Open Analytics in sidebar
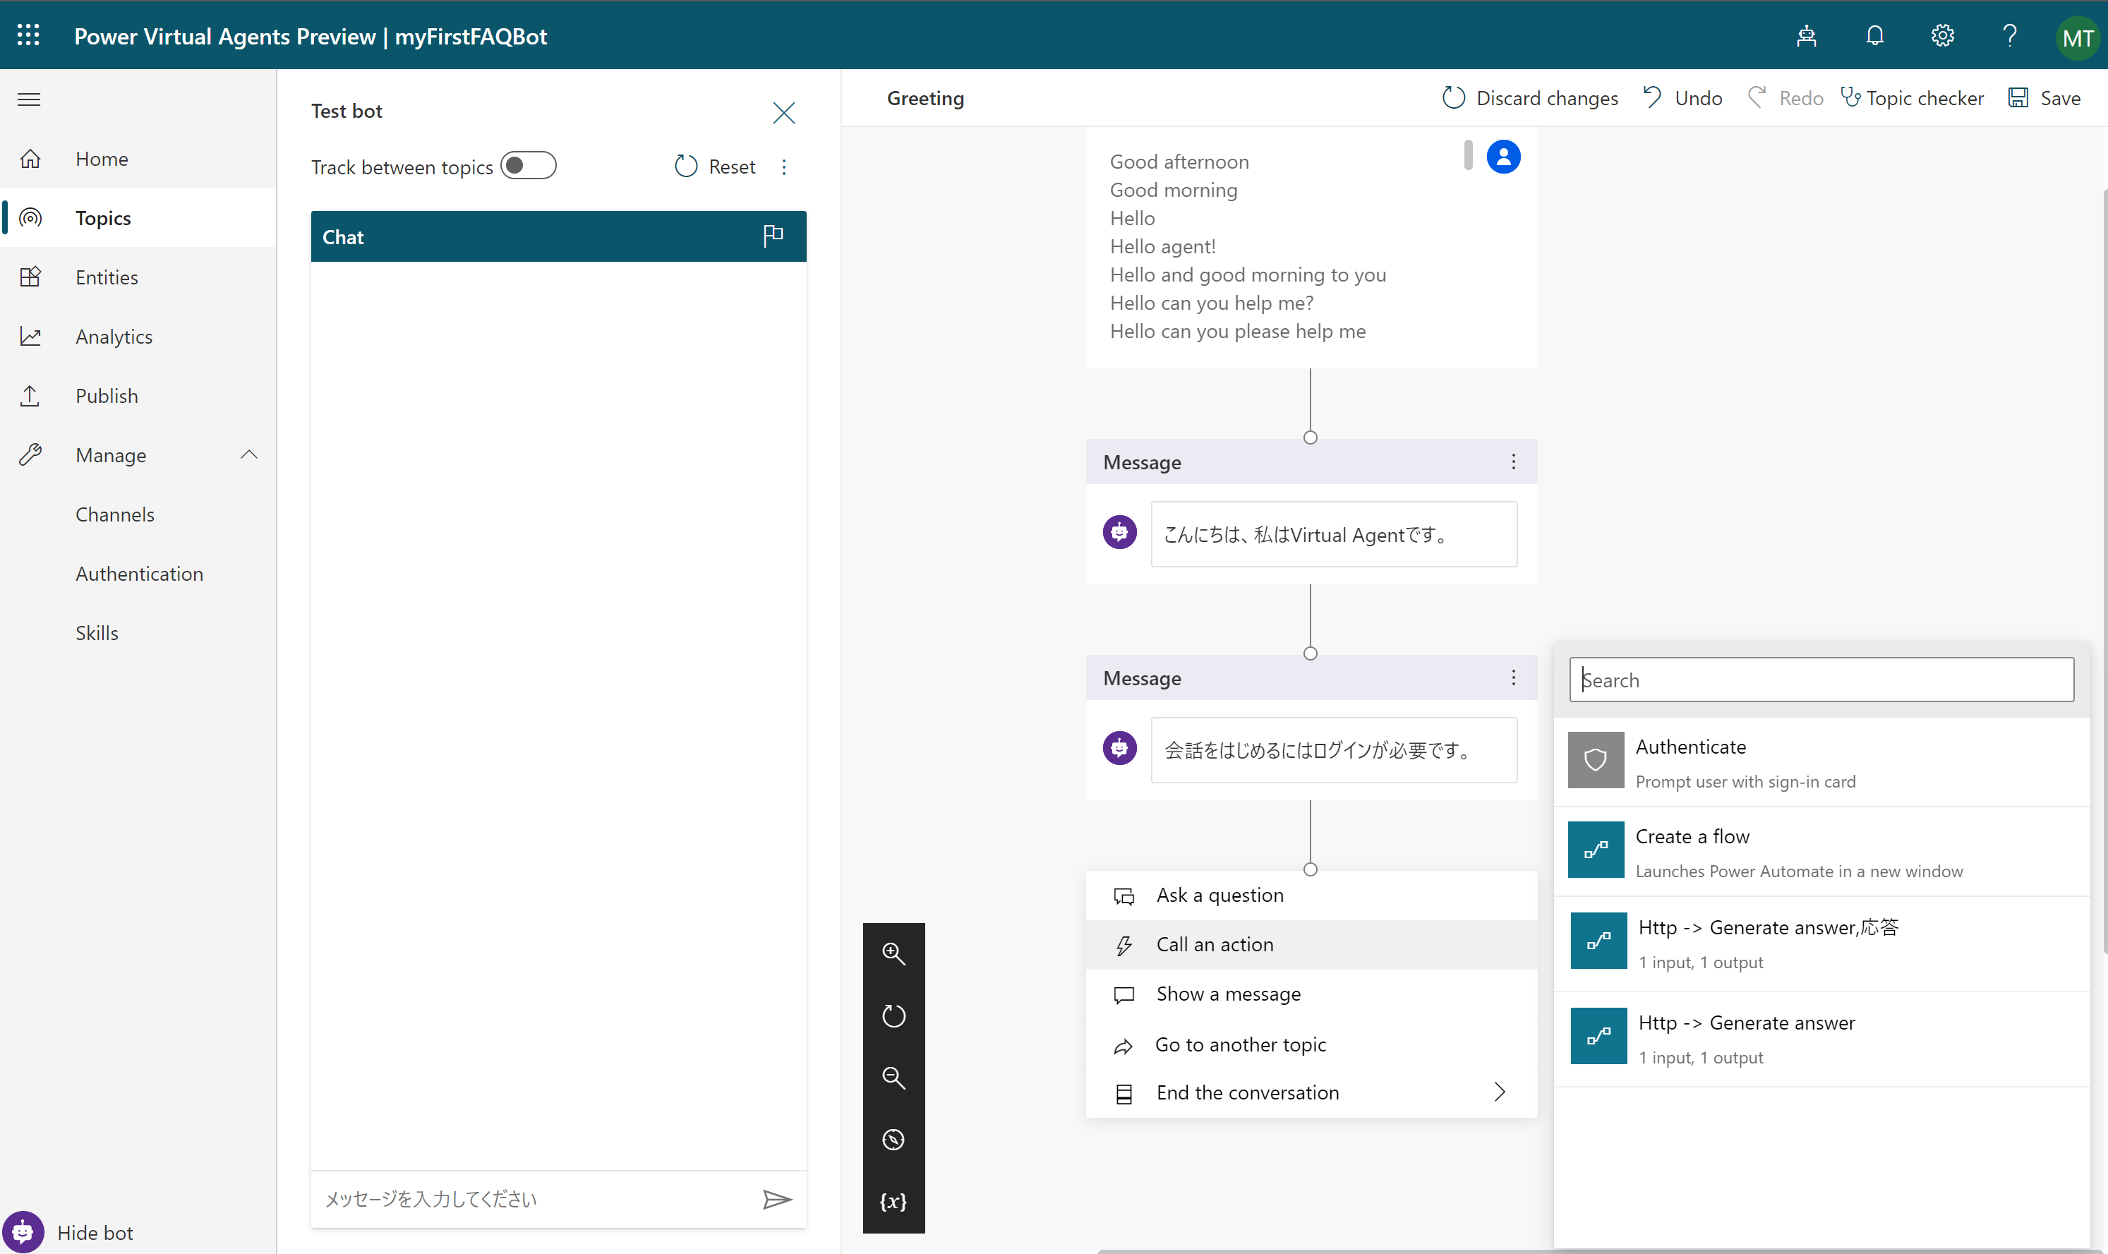Viewport: 2108px width, 1254px height. tap(138, 337)
